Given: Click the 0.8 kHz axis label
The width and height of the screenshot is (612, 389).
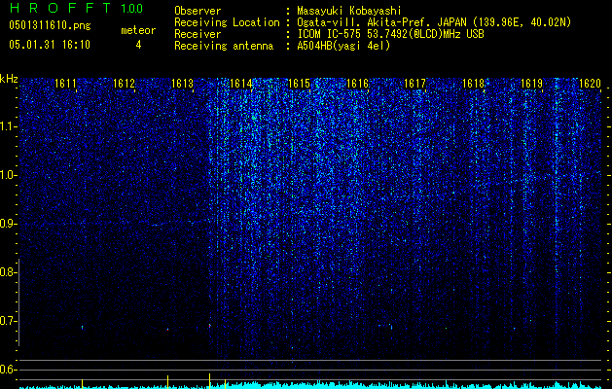Looking at the screenshot, I should [7, 272].
